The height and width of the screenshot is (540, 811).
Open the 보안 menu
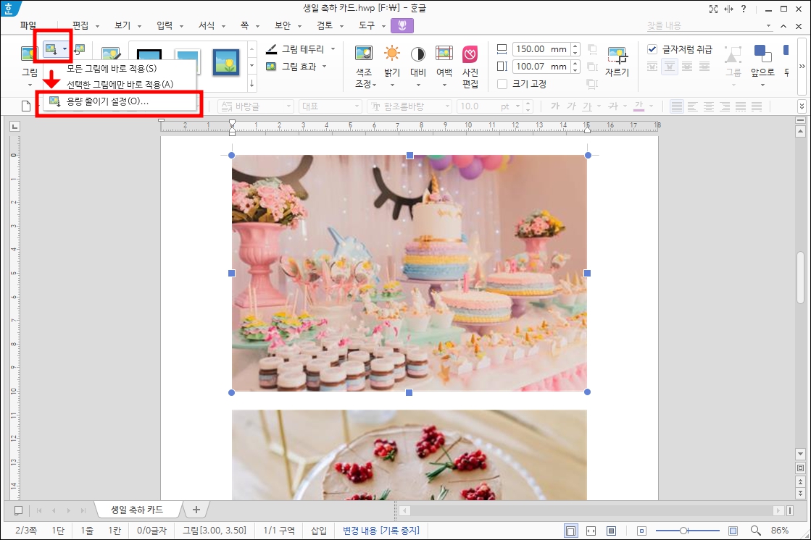click(283, 25)
